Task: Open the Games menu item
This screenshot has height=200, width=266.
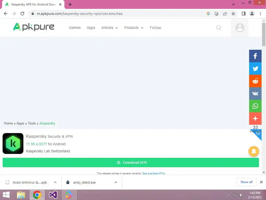Action: click(x=75, y=28)
